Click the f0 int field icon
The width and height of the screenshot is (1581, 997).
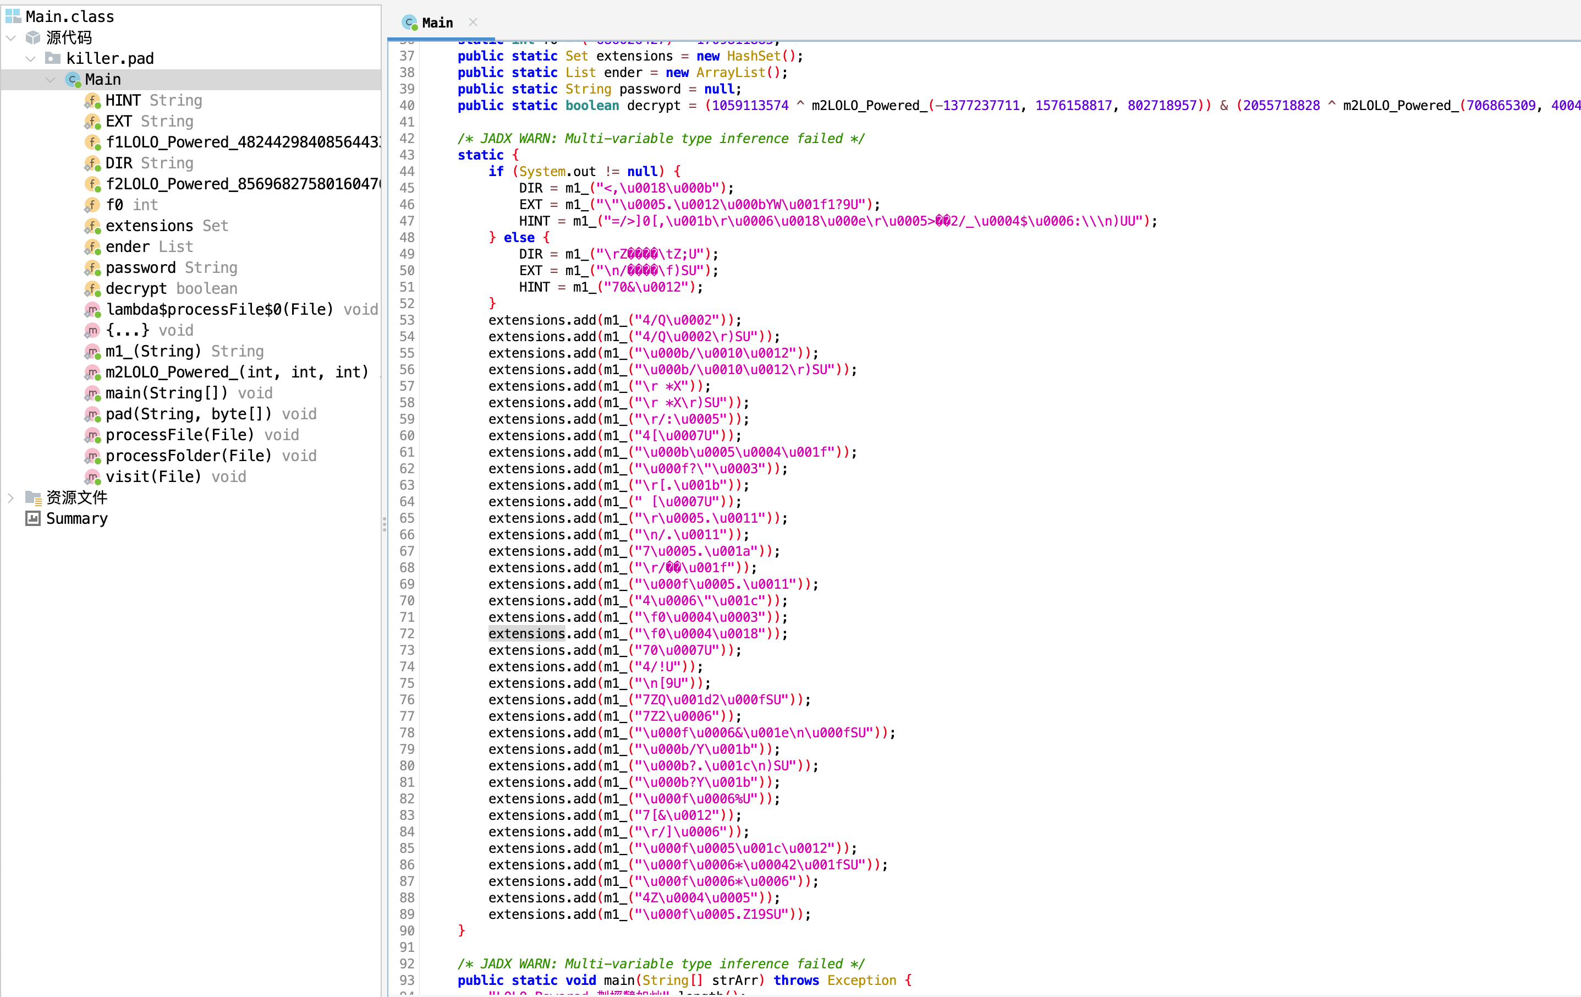(x=92, y=205)
